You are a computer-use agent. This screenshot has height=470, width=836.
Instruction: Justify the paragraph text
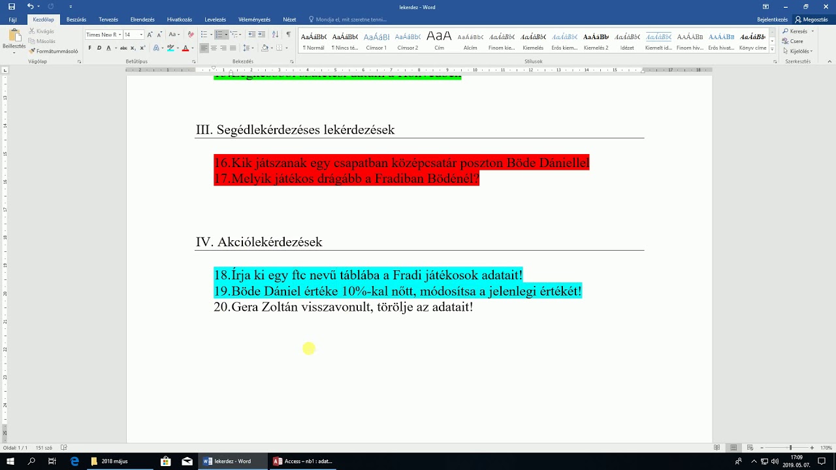[233, 48]
